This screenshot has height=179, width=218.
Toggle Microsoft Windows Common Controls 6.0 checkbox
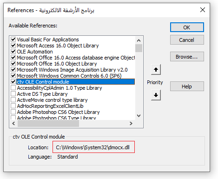(13, 76)
